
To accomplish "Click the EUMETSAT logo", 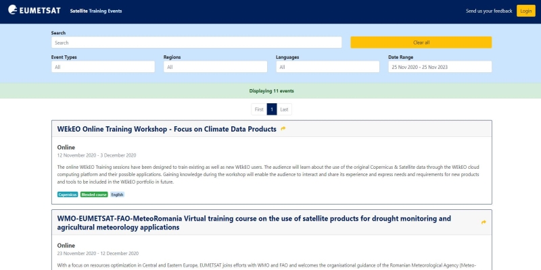I will (34, 10).
